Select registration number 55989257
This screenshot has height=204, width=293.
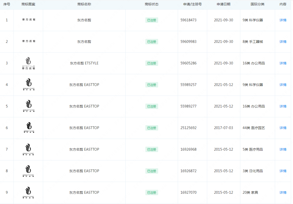188,85
